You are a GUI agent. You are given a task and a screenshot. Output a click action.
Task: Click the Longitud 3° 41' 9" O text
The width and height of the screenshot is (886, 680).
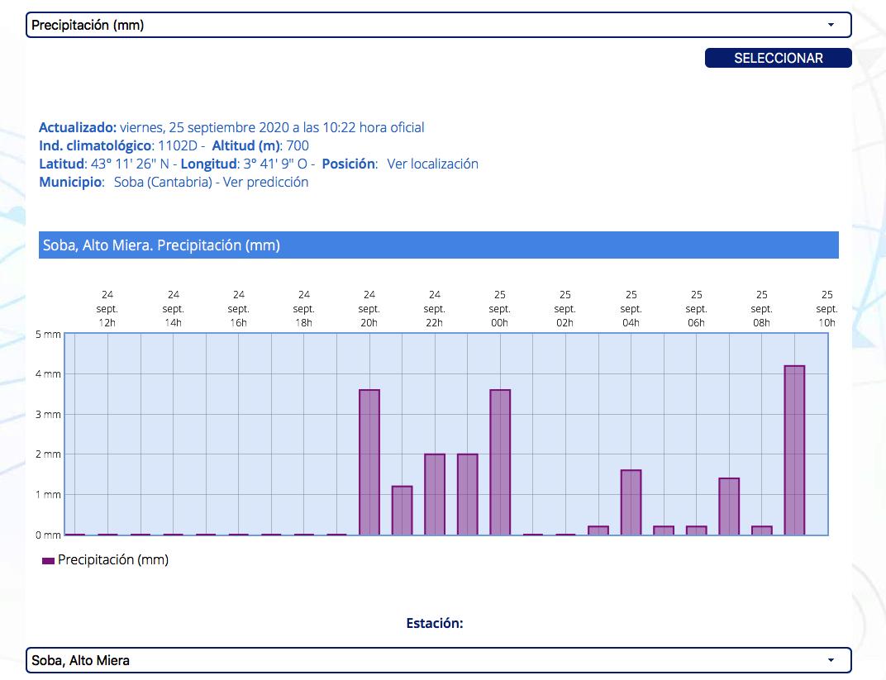click(244, 164)
